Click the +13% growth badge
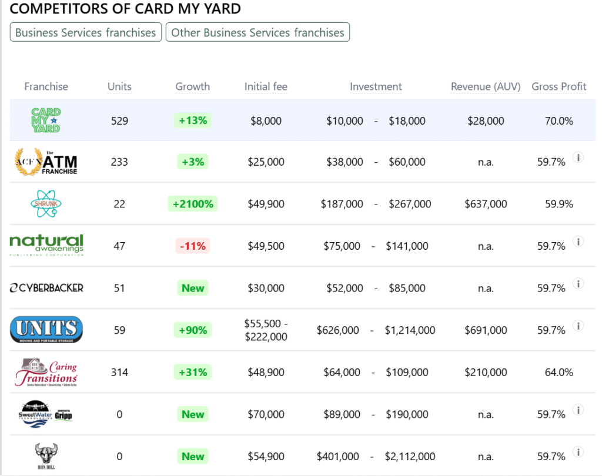Image resolution: width=602 pixels, height=476 pixels. tap(193, 120)
